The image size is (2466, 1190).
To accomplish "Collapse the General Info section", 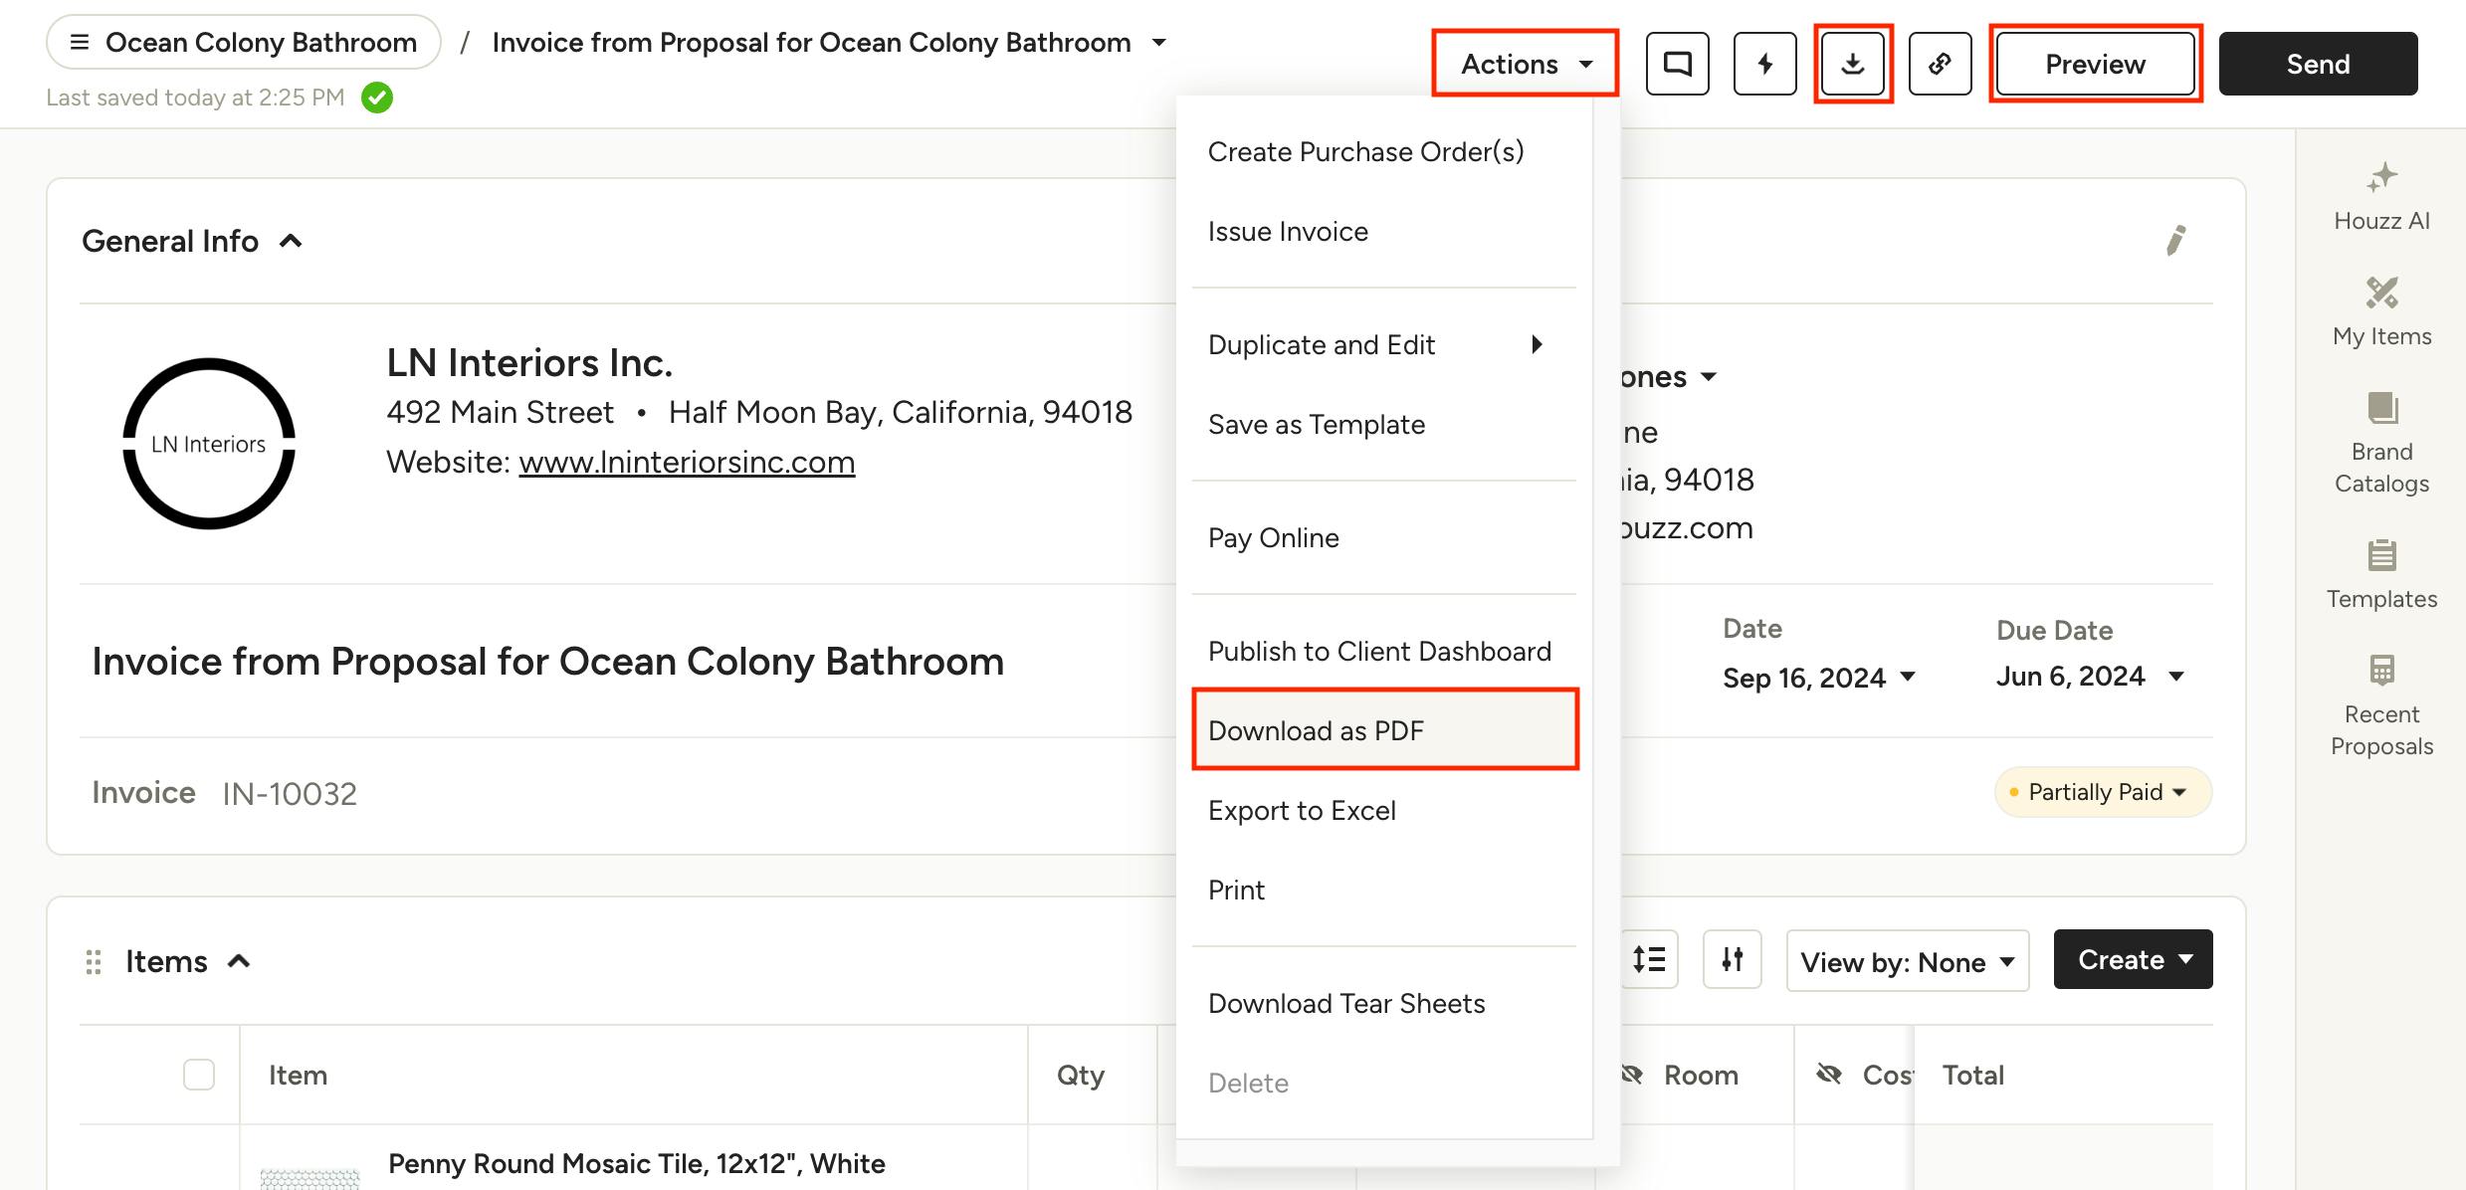I will click(x=291, y=241).
